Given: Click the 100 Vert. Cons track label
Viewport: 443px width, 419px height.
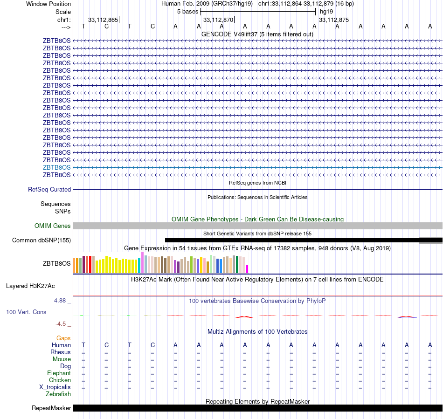Looking at the screenshot, I should pos(26,312).
